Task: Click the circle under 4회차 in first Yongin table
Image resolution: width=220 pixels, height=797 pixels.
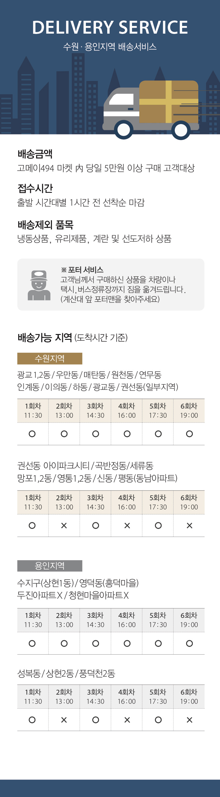Action: (127, 644)
